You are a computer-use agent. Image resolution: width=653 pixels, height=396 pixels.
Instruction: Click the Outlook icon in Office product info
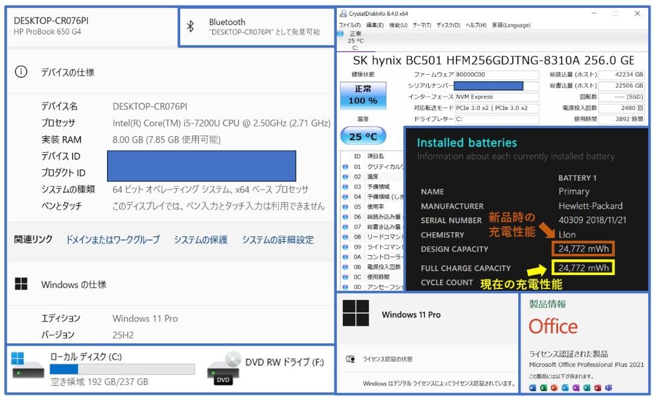coord(565,388)
